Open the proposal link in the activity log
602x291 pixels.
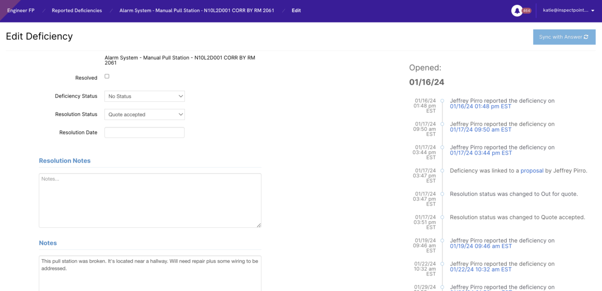(x=532, y=170)
